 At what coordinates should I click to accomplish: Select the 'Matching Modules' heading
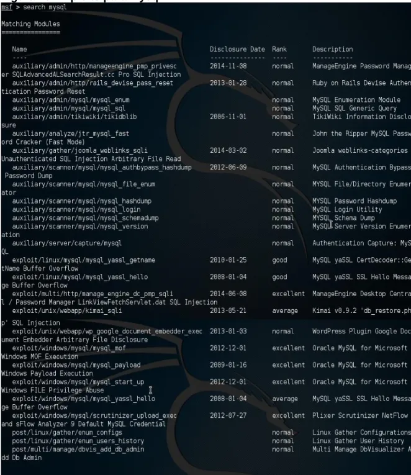pos(30,24)
